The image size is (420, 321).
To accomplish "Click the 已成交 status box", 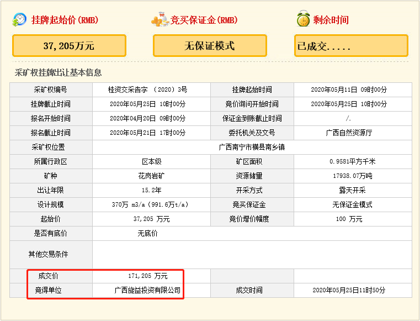I will pos(351,46).
